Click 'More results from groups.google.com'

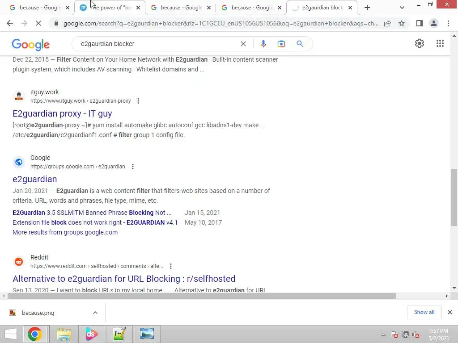(x=65, y=232)
